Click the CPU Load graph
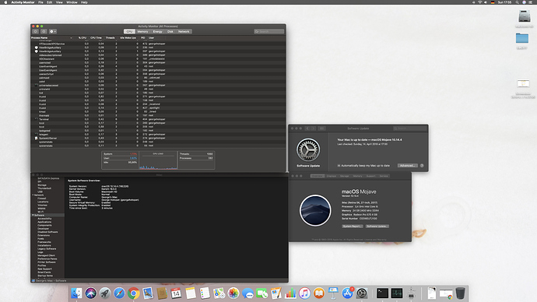 pos(158,160)
